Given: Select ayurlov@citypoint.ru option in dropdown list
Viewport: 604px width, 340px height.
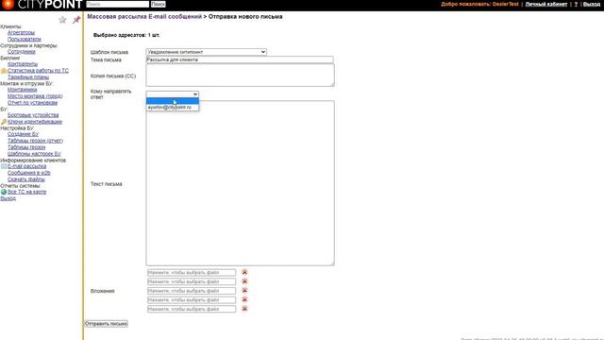Looking at the screenshot, I should pos(172,107).
